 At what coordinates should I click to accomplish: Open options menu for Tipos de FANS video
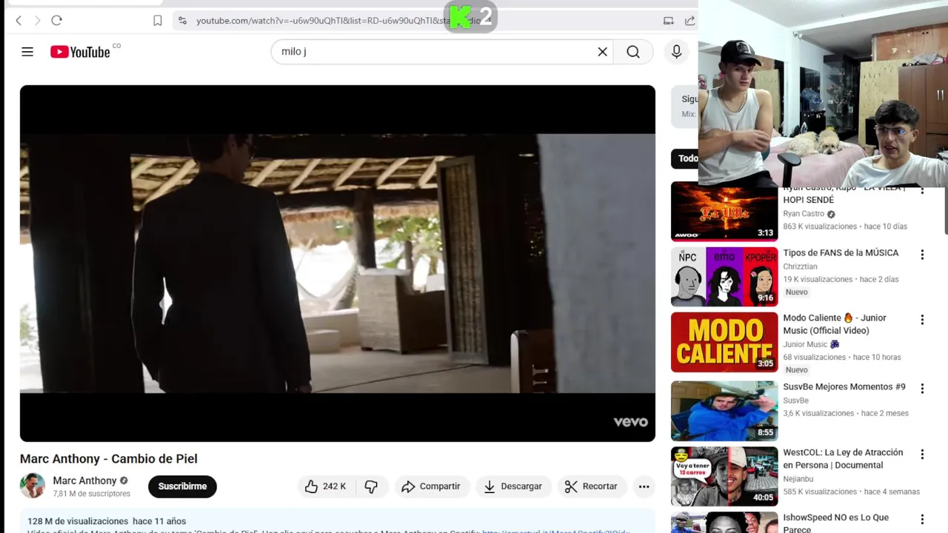click(922, 255)
